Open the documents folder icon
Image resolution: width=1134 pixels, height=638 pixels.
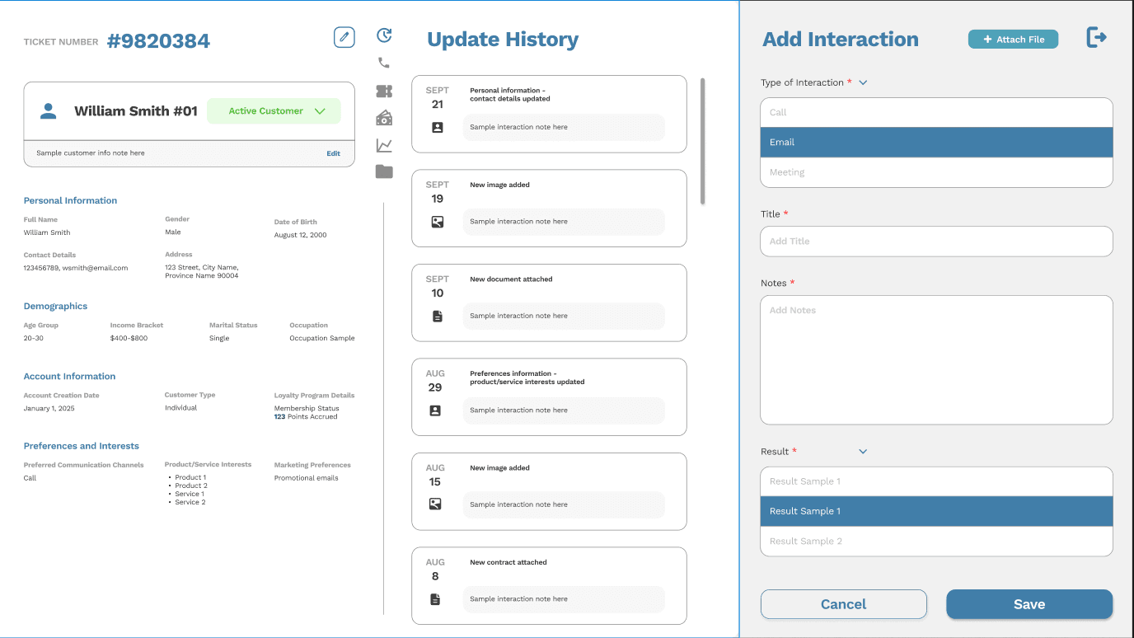tap(383, 171)
